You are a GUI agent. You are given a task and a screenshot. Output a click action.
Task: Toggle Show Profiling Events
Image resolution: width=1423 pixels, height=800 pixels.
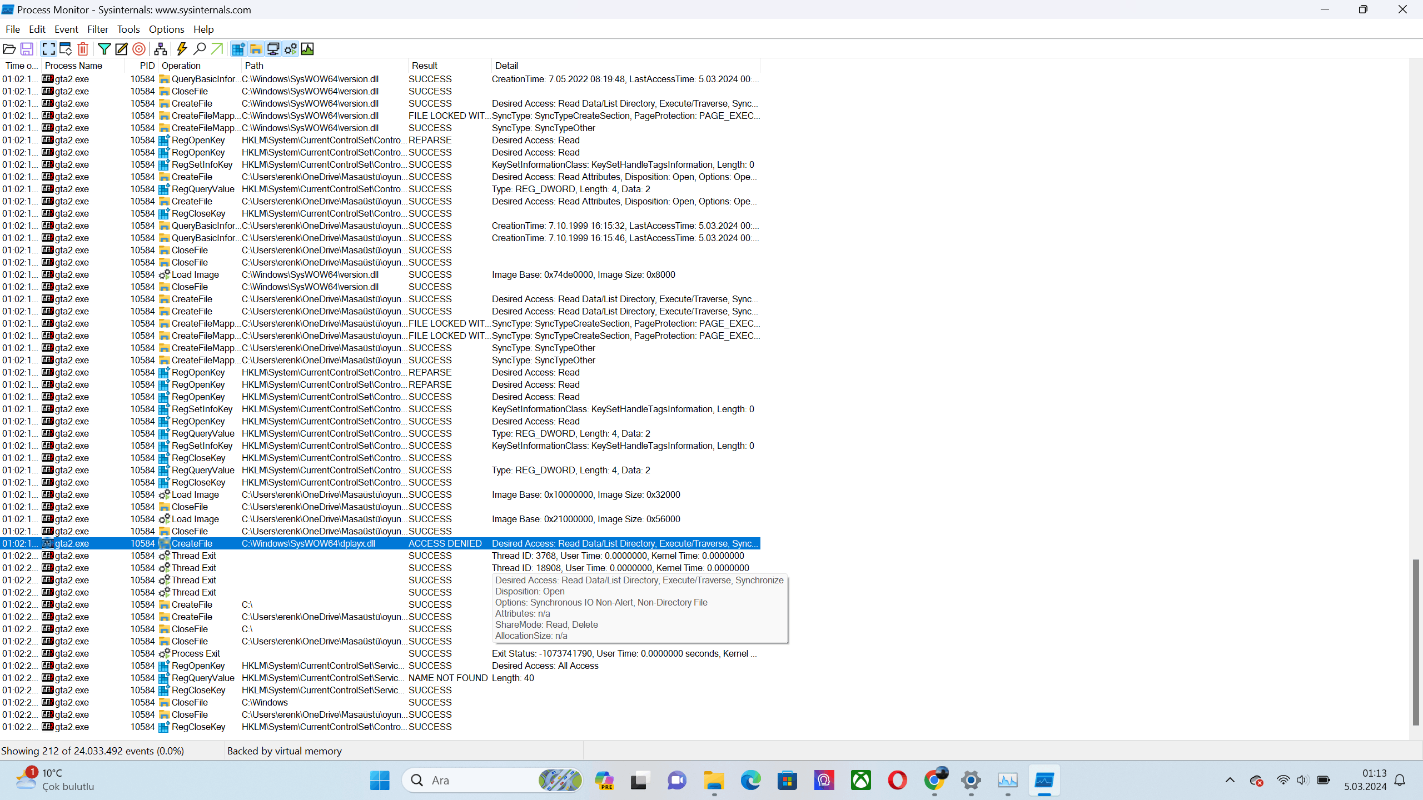click(x=307, y=49)
